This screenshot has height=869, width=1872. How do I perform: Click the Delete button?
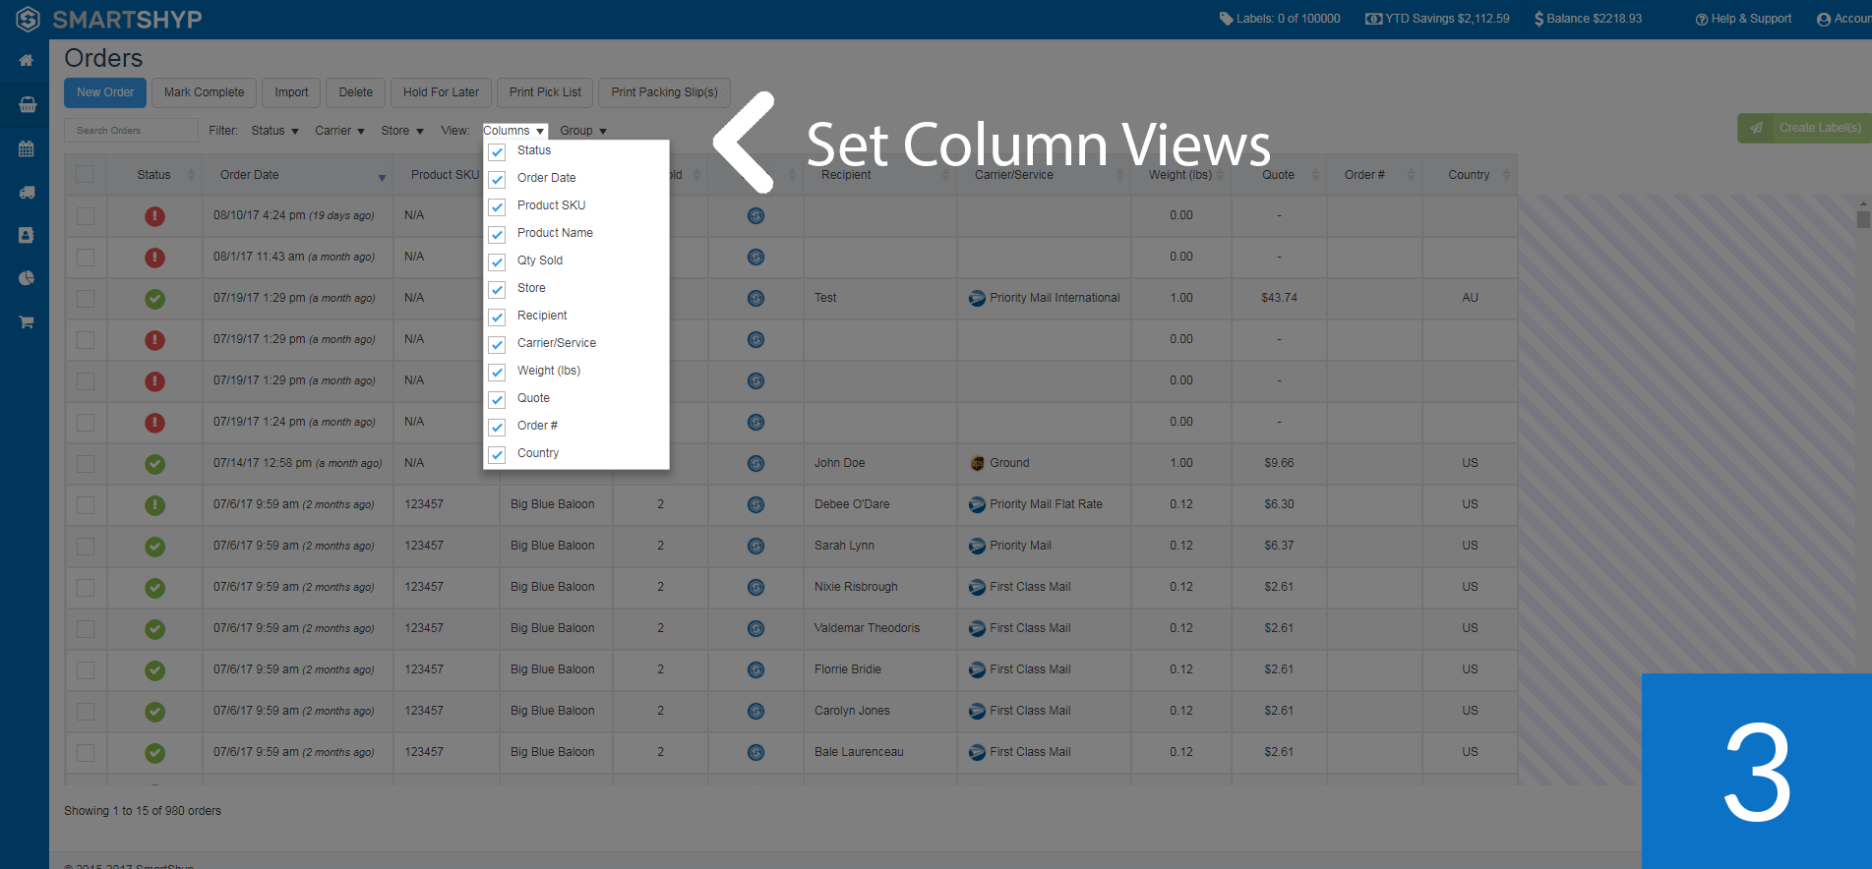356,92
